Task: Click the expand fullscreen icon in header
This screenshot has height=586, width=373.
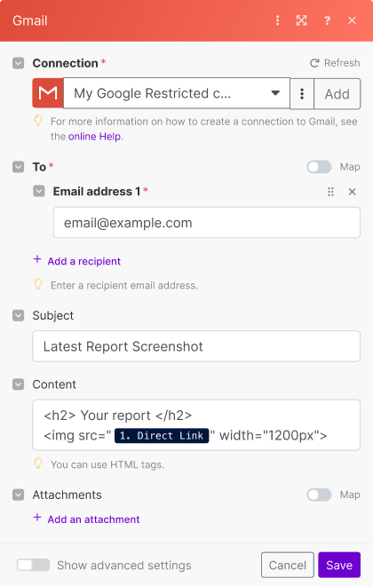Action: (x=302, y=20)
